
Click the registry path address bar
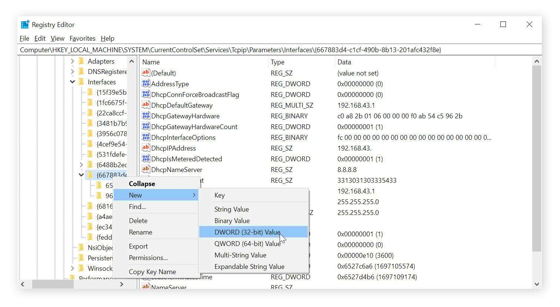280,50
